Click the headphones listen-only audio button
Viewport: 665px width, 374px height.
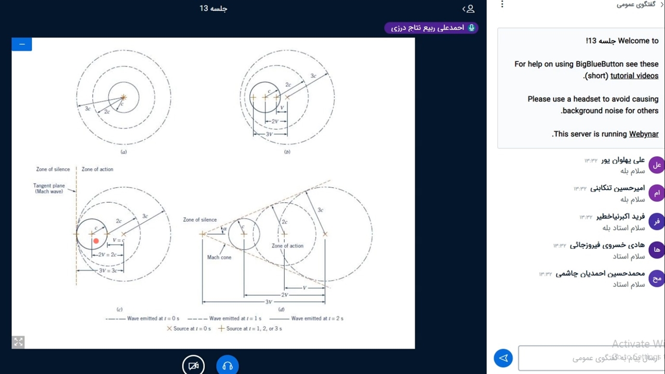pos(227,365)
